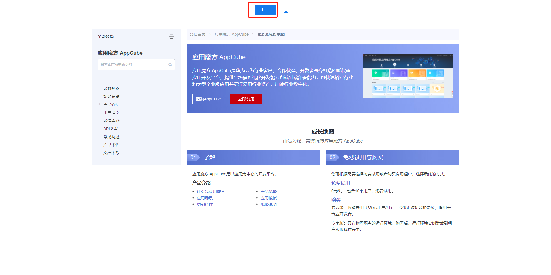This screenshot has width=551, height=275.
Task: Open the 购买 heading link
Action: (x=336, y=200)
